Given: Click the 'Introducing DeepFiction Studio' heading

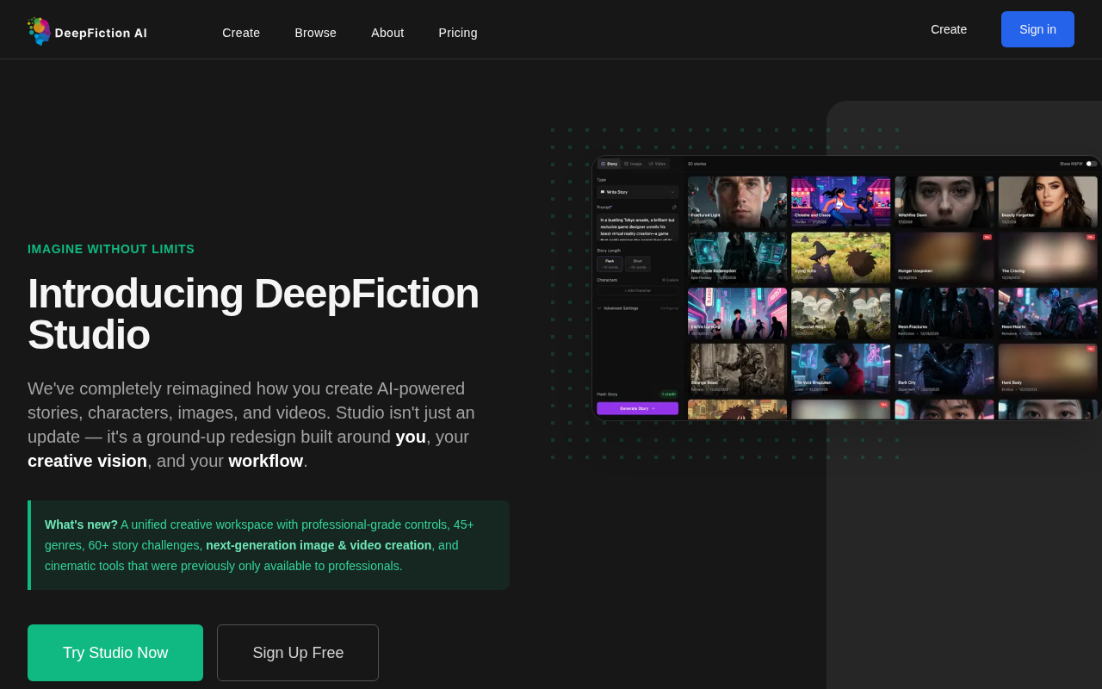Looking at the screenshot, I should tap(253, 314).
